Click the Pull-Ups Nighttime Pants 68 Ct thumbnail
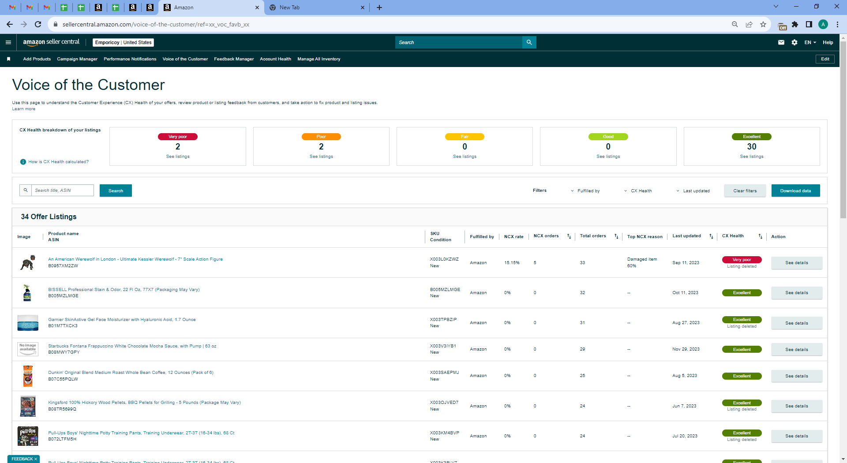847x463 pixels. coord(28,436)
